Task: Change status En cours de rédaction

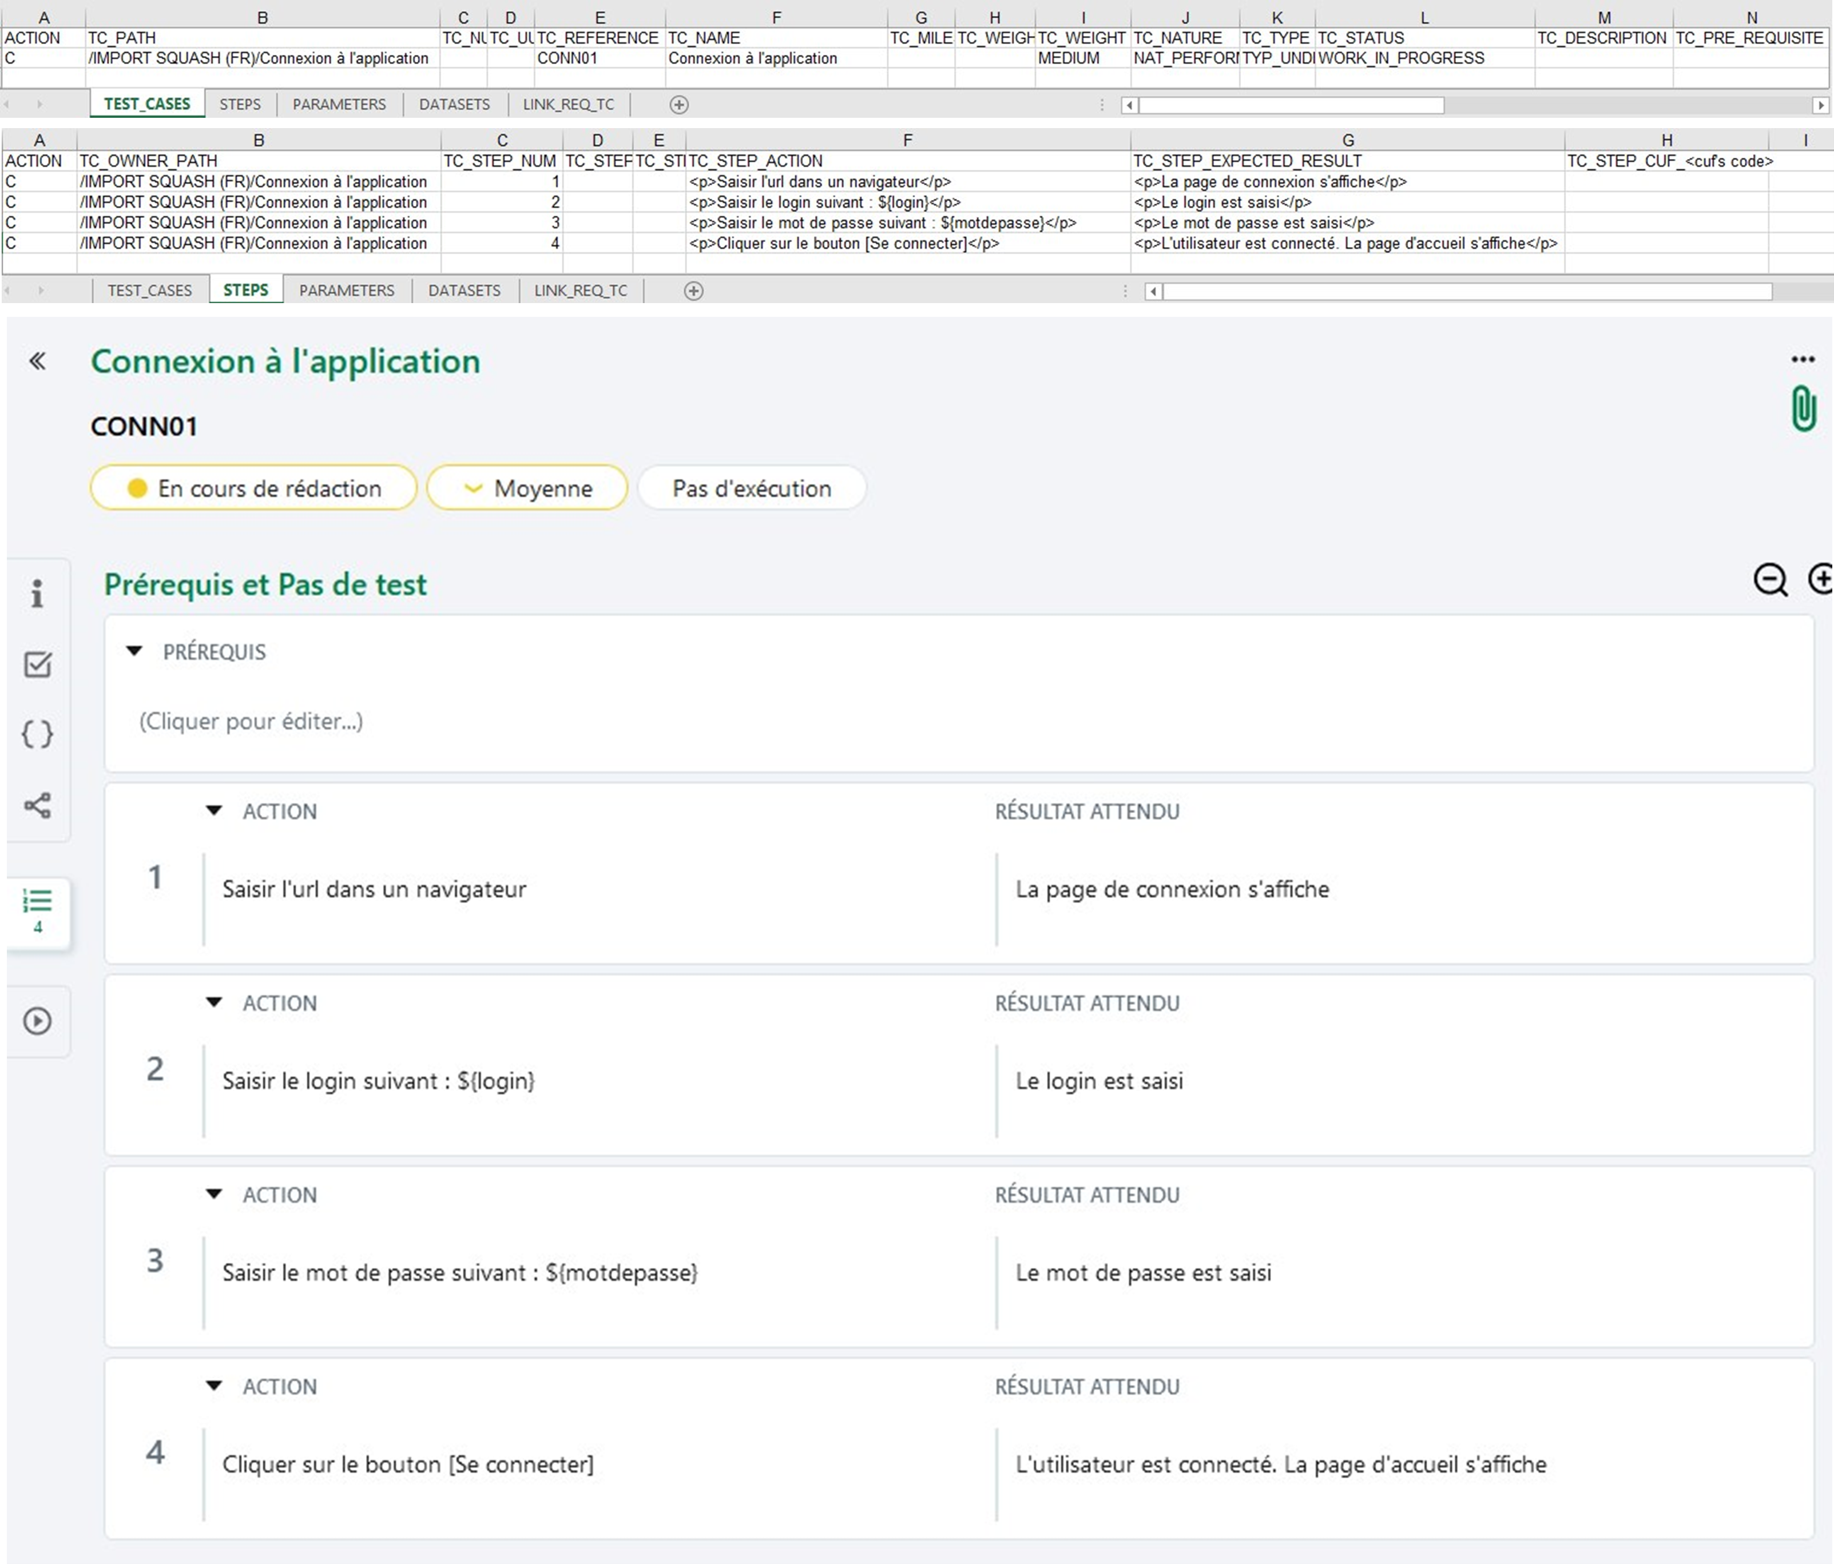Action: (x=253, y=488)
